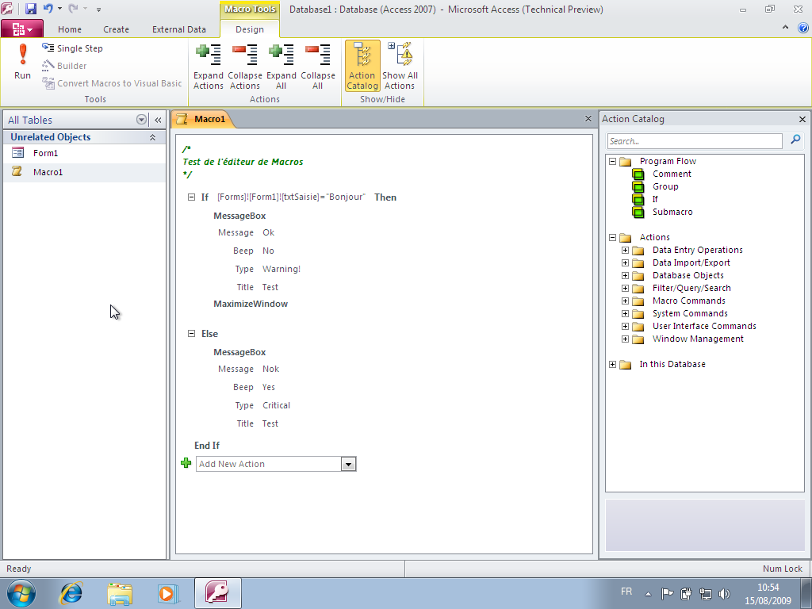
Task: Select If in the Action Catalog
Action: (655, 199)
